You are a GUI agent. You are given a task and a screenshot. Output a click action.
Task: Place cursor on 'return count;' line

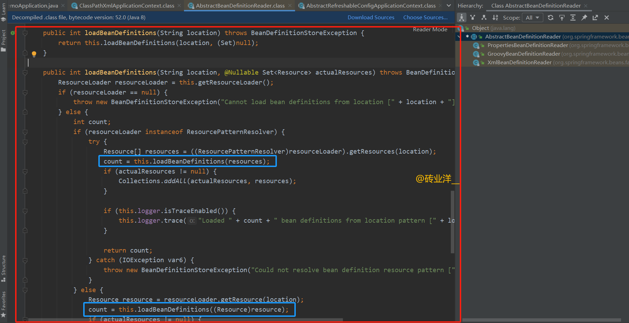128,250
